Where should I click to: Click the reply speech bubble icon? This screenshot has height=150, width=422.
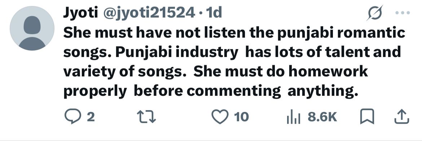point(71,117)
